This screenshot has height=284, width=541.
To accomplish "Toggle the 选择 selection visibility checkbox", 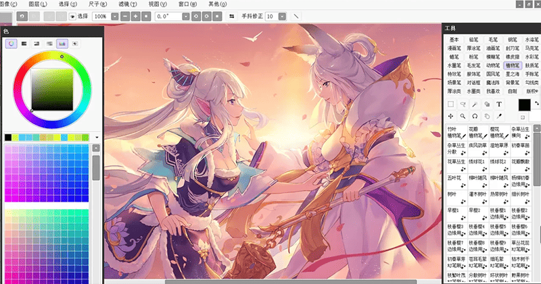I will click(x=72, y=16).
